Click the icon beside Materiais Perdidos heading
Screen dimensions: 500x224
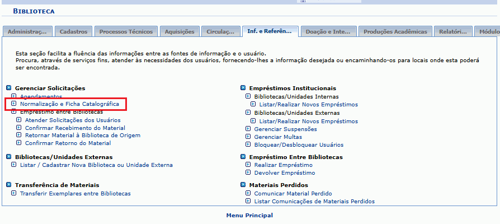243,185
